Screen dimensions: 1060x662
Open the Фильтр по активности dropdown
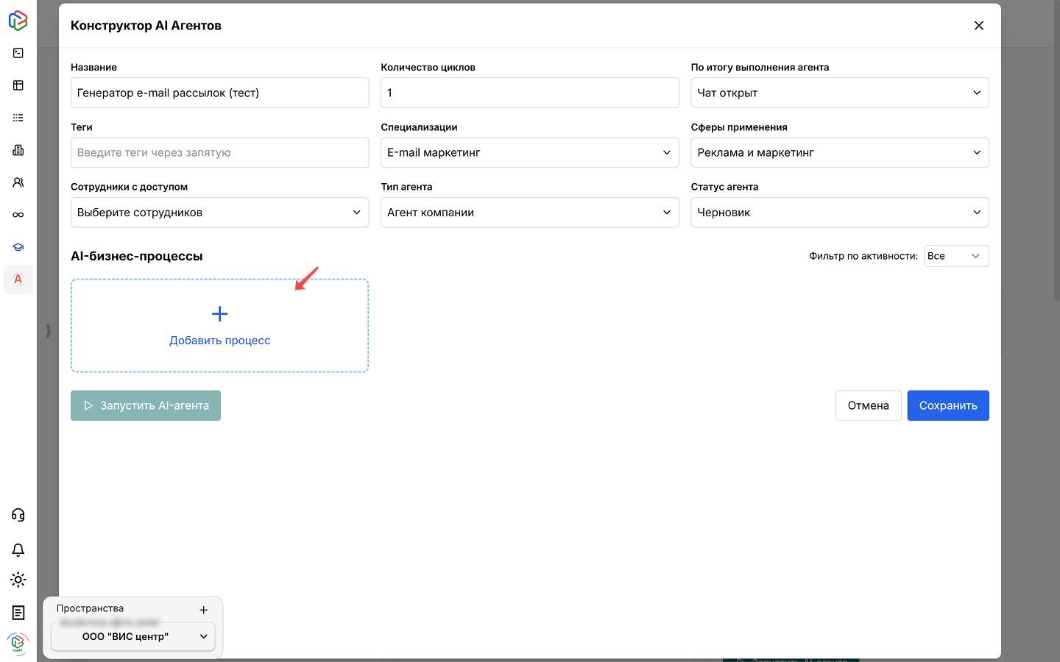(x=955, y=256)
